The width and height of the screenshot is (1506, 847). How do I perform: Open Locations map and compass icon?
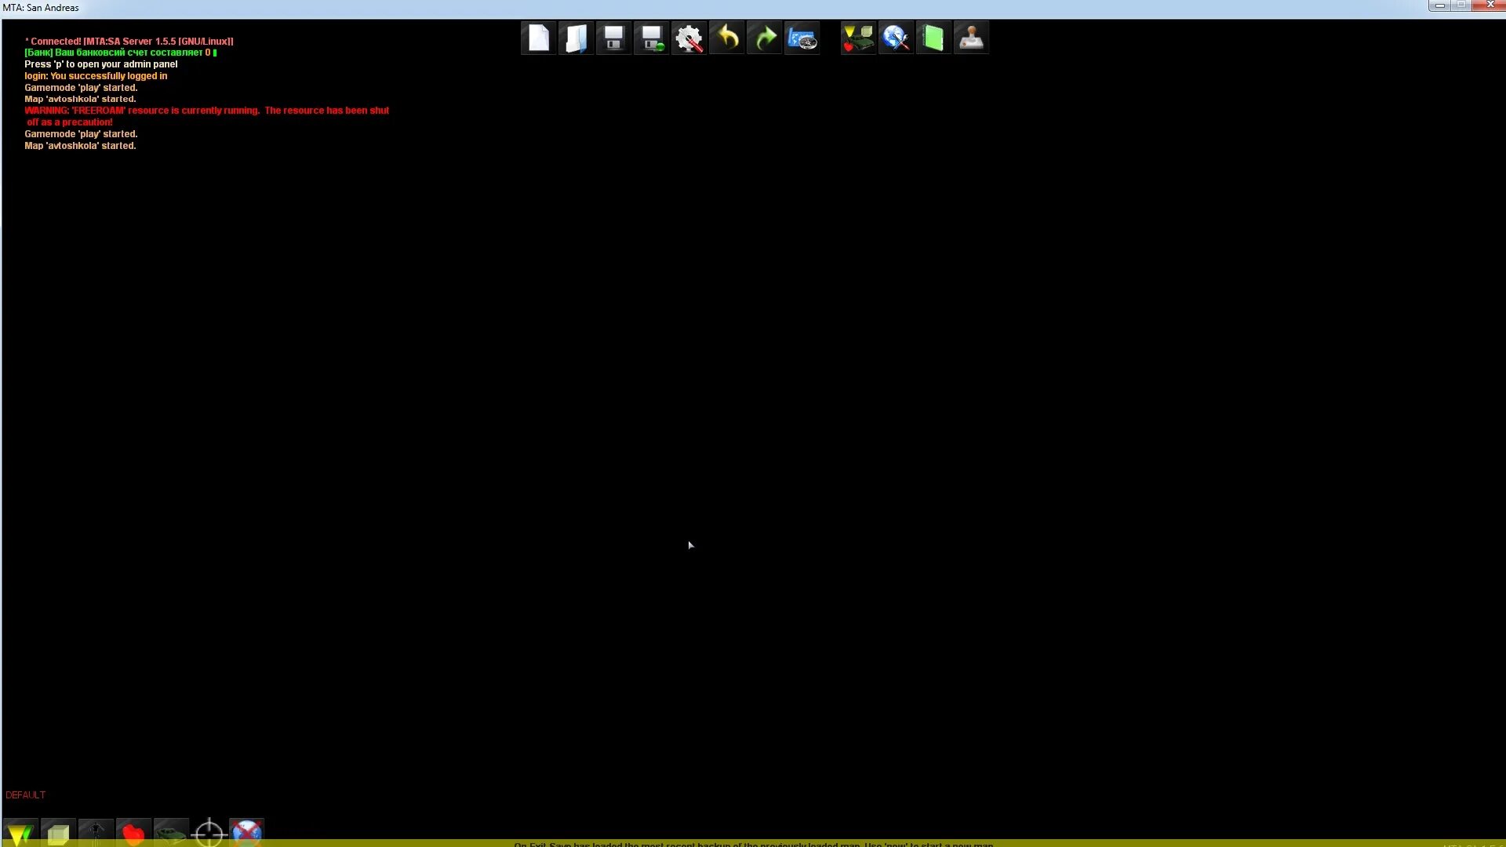pos(802,38)
